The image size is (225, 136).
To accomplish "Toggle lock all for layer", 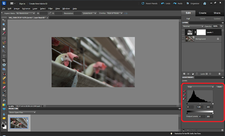I will point(210,74).
